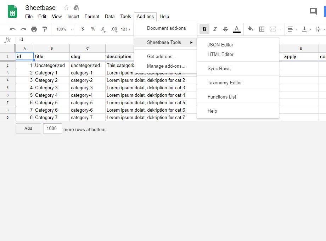Launch the JSON Editor

click(238, 45)
